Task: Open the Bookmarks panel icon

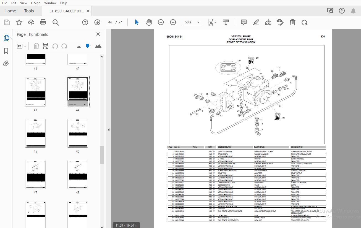Action: [x=6, y=51]
